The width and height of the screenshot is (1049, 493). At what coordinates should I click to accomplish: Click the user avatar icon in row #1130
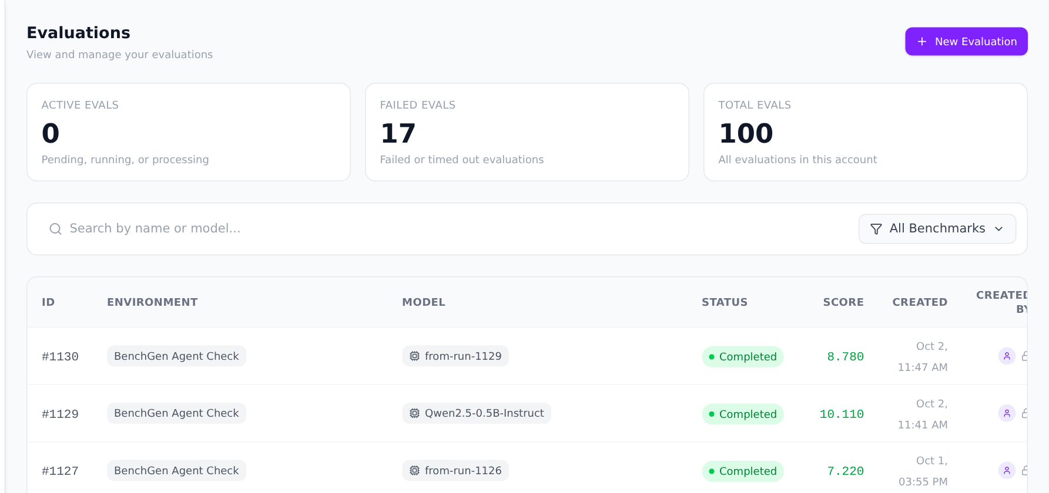tap(1007, 356)
